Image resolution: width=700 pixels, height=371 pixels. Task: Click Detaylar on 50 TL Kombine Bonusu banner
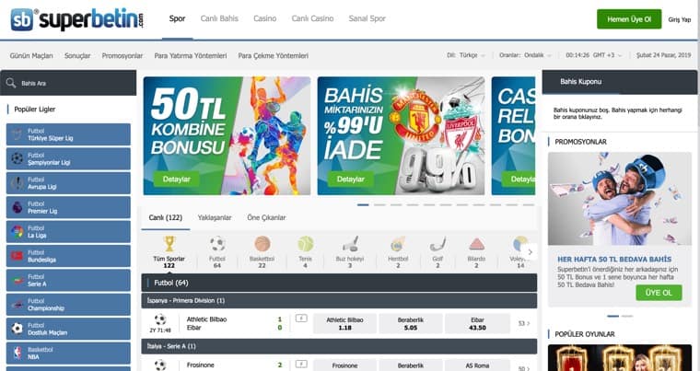tap(176, 179)
